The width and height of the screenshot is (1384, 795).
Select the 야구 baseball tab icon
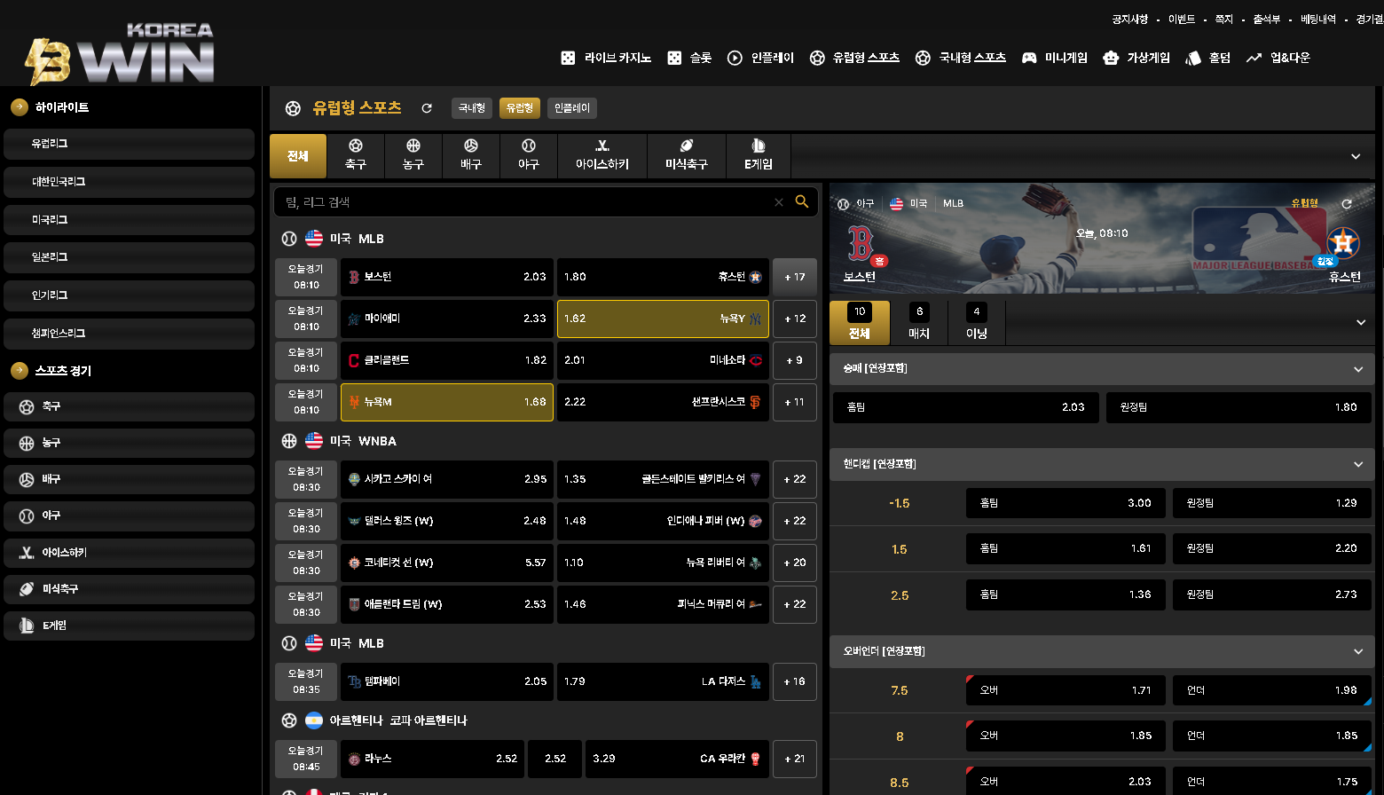point(529,156)
